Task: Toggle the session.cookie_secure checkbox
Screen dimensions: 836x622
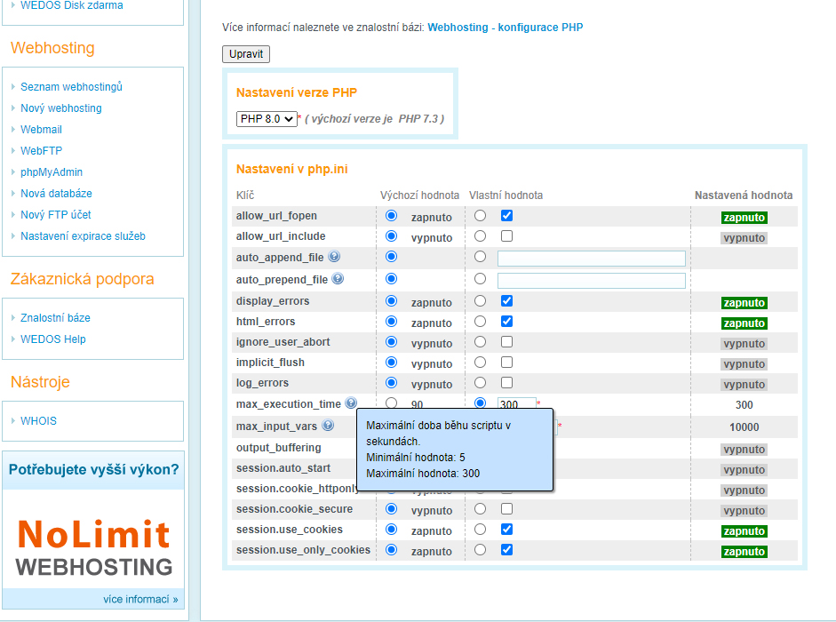Action: click(x=506, y=509)
